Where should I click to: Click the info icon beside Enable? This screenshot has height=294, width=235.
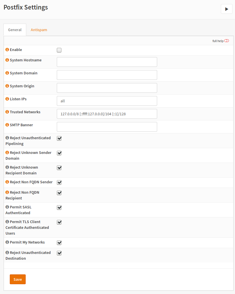[7, 50]
